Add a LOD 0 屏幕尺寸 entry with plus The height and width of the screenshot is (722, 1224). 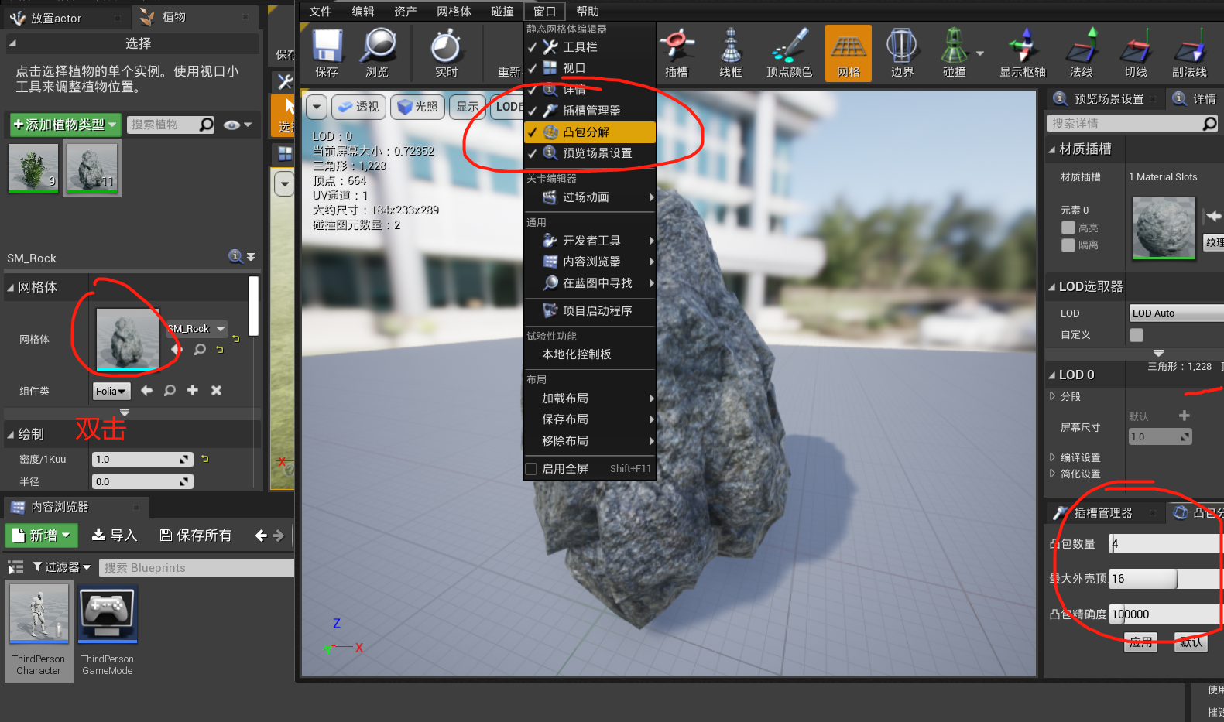coord(1184,416)
